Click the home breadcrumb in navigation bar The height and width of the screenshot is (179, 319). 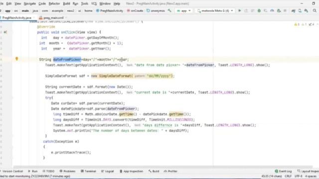pyautogui.click(x=89, y=10)
